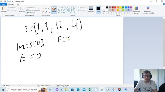Open File Explorer from taskbar

[66, 90]
